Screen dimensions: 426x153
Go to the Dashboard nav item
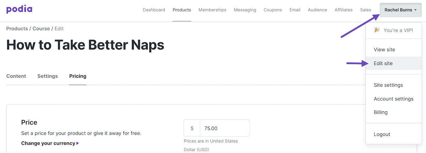[154, 10]
